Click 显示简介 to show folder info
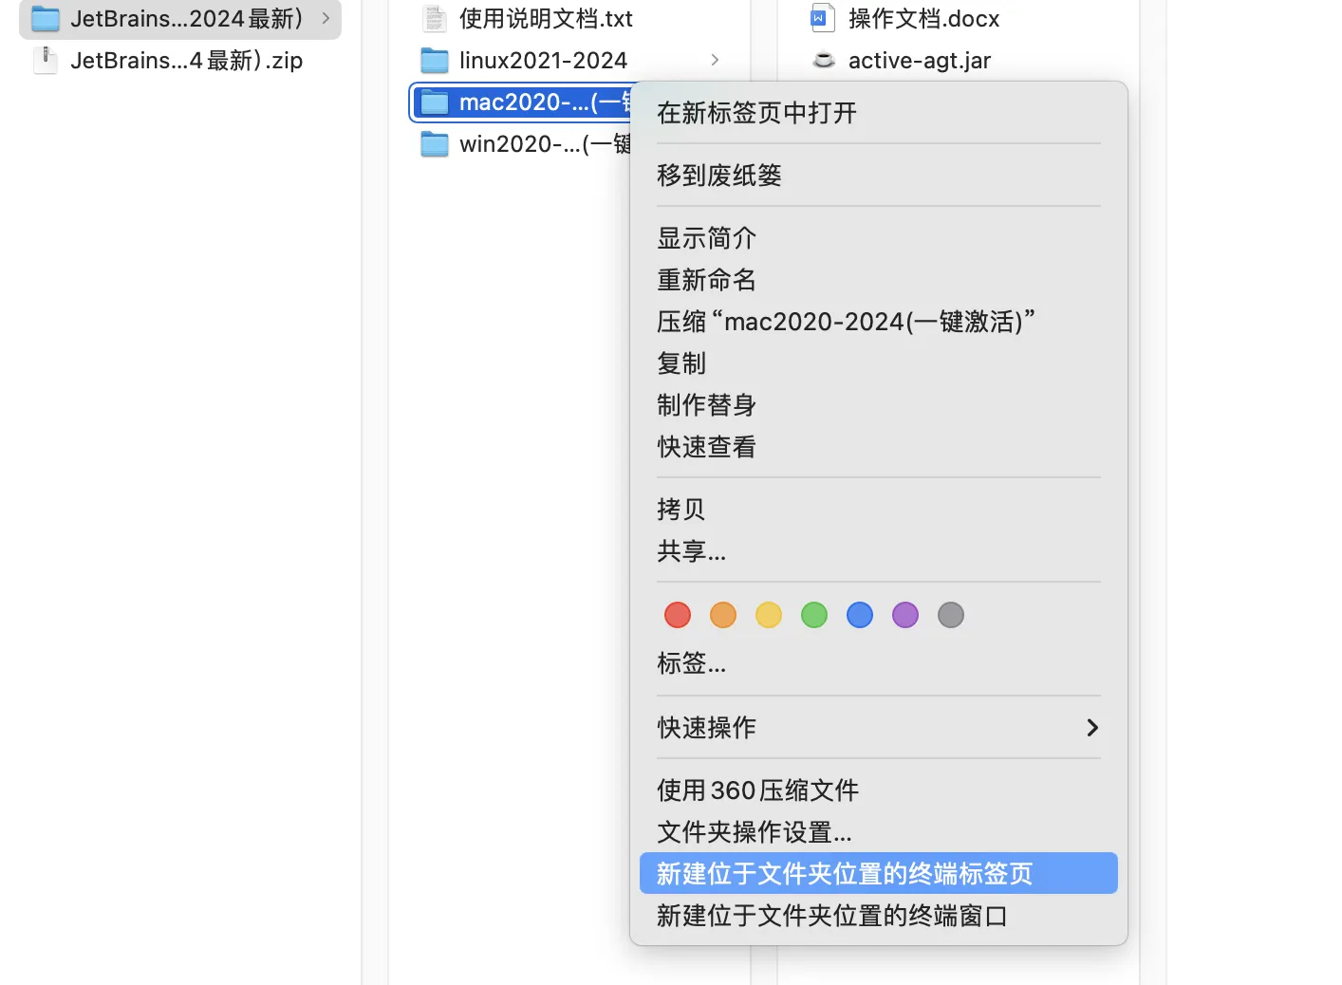This screenshot has width=1342, height=985. (706, 238)
